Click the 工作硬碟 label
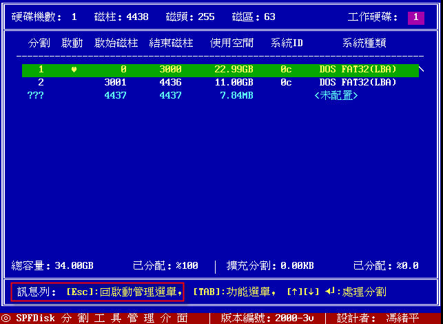 pos(373,17)
